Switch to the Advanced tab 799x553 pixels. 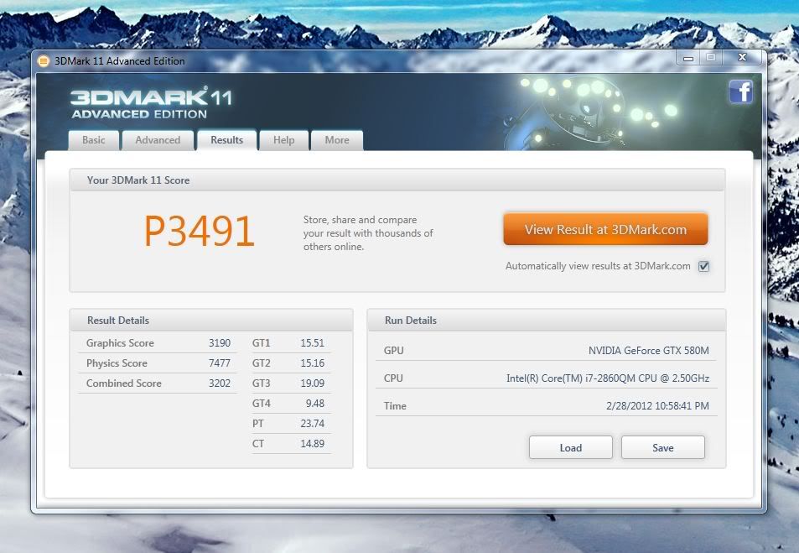pyautogui.click(x=158, y=140)
